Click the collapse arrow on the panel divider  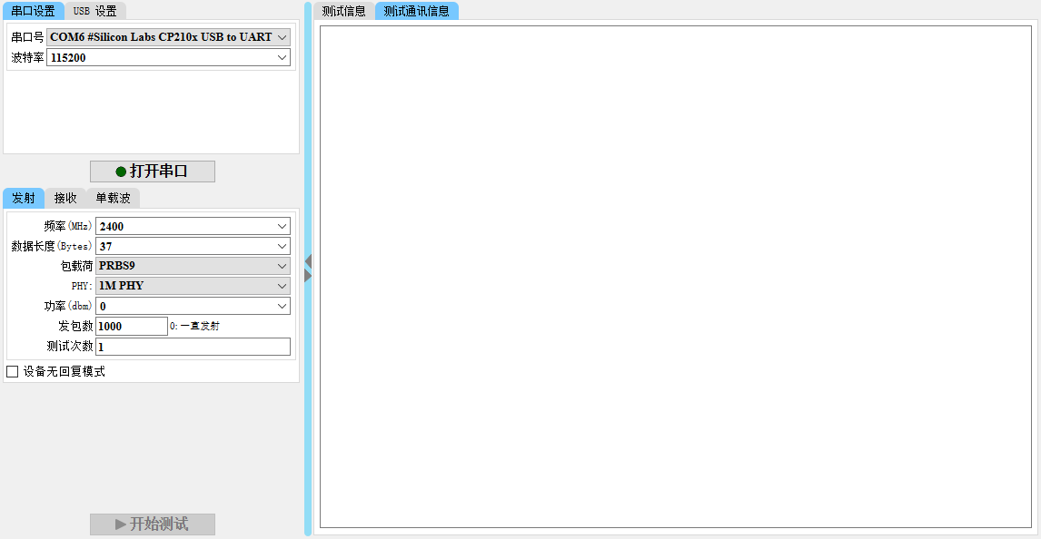coord(307,263)
